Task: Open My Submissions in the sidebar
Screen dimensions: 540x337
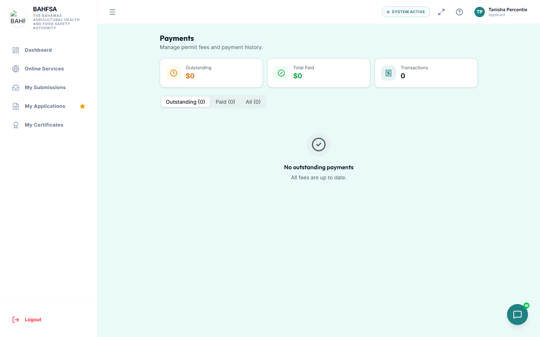Action: click(49, 88)
